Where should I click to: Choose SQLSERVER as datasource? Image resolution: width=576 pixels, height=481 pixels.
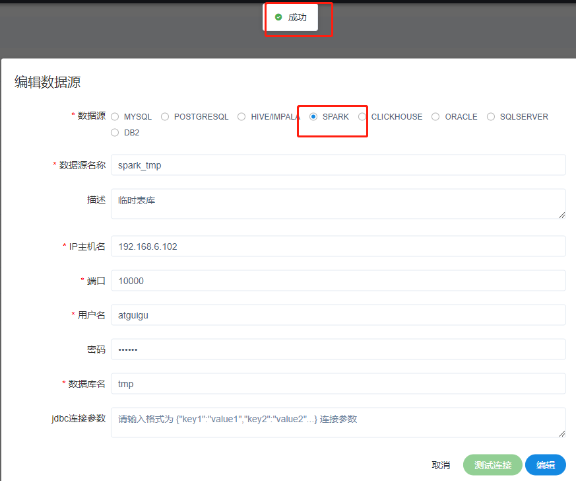click(x=491, y=116)
